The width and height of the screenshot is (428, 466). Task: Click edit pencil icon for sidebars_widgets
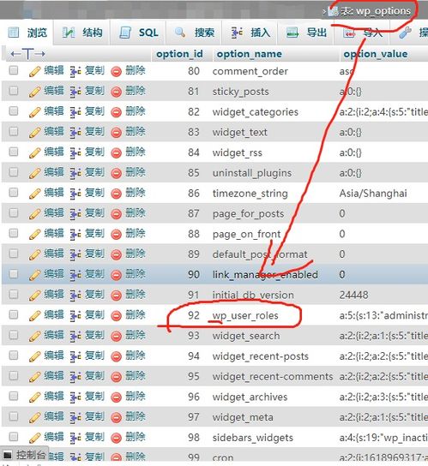coord(35,438)
